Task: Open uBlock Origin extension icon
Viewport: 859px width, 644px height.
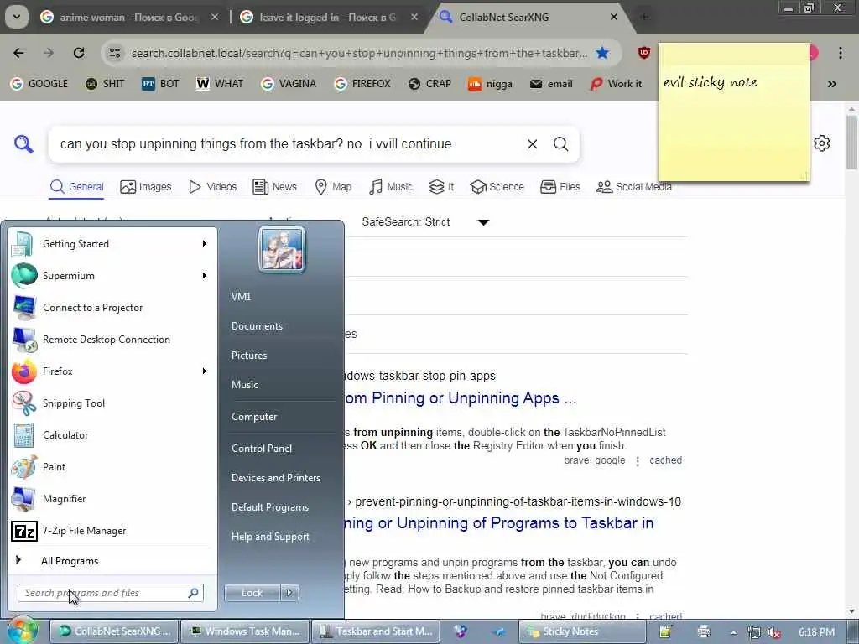Action: coord(644,53)
